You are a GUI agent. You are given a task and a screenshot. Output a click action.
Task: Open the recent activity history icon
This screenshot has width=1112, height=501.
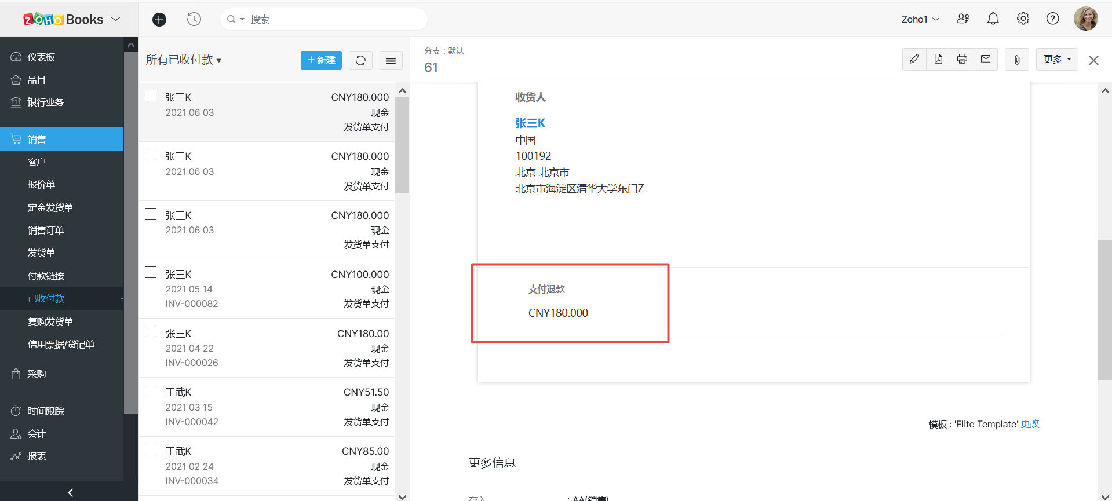[194, 20]
